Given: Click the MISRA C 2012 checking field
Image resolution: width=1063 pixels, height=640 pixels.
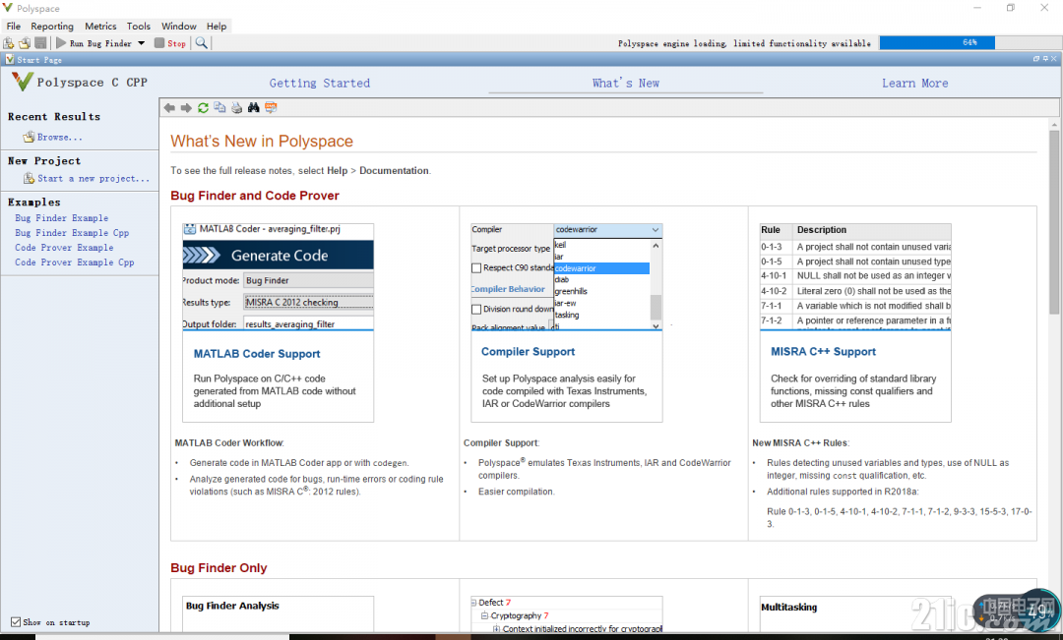Looking at the screenshot, I should pyautogui.click(x=308, y=302).
